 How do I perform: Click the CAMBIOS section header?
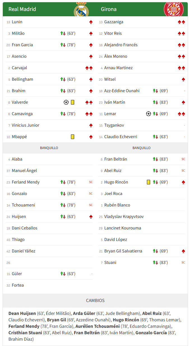pos(95,300)
